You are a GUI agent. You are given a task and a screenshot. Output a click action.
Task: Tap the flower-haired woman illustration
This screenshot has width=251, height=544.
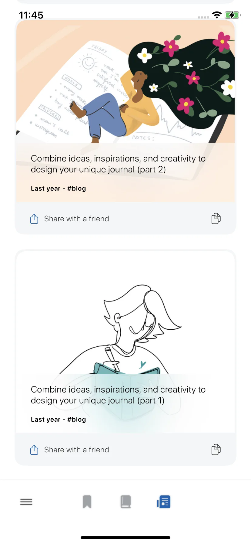125,82
